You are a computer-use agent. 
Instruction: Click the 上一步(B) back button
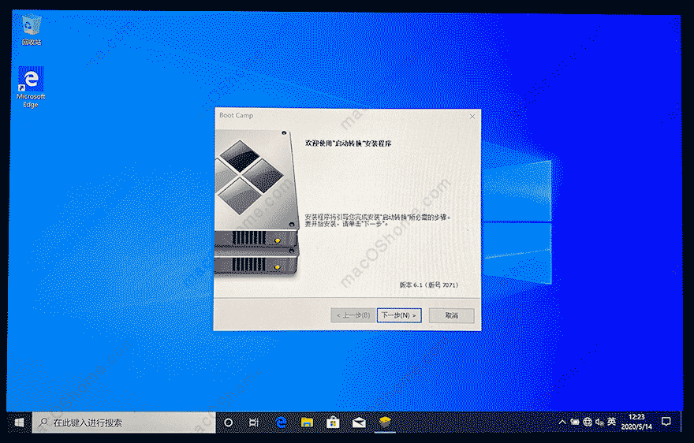pos(353,315)
